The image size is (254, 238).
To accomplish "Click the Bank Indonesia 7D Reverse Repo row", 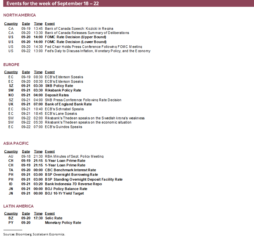I will coord(73,184).
